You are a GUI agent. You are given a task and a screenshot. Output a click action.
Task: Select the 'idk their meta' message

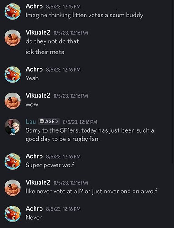(45, 52)
